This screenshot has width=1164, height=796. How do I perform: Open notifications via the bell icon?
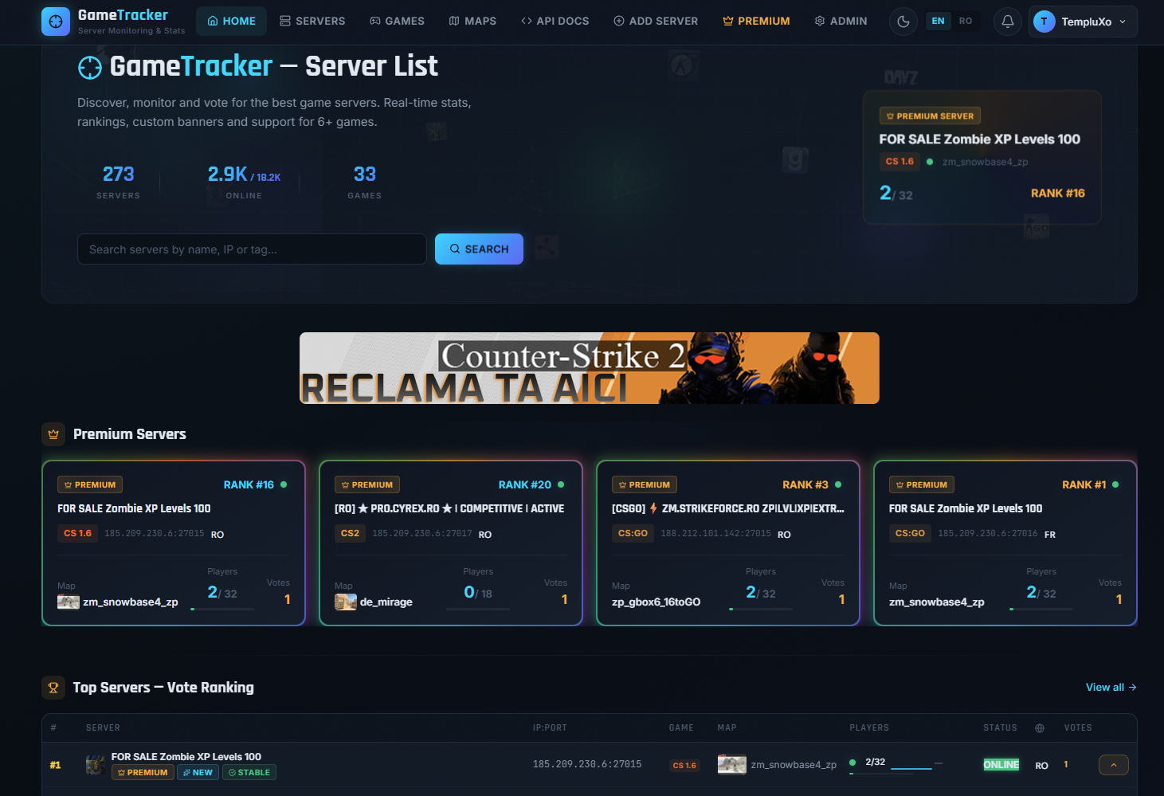coord(1007,21)
